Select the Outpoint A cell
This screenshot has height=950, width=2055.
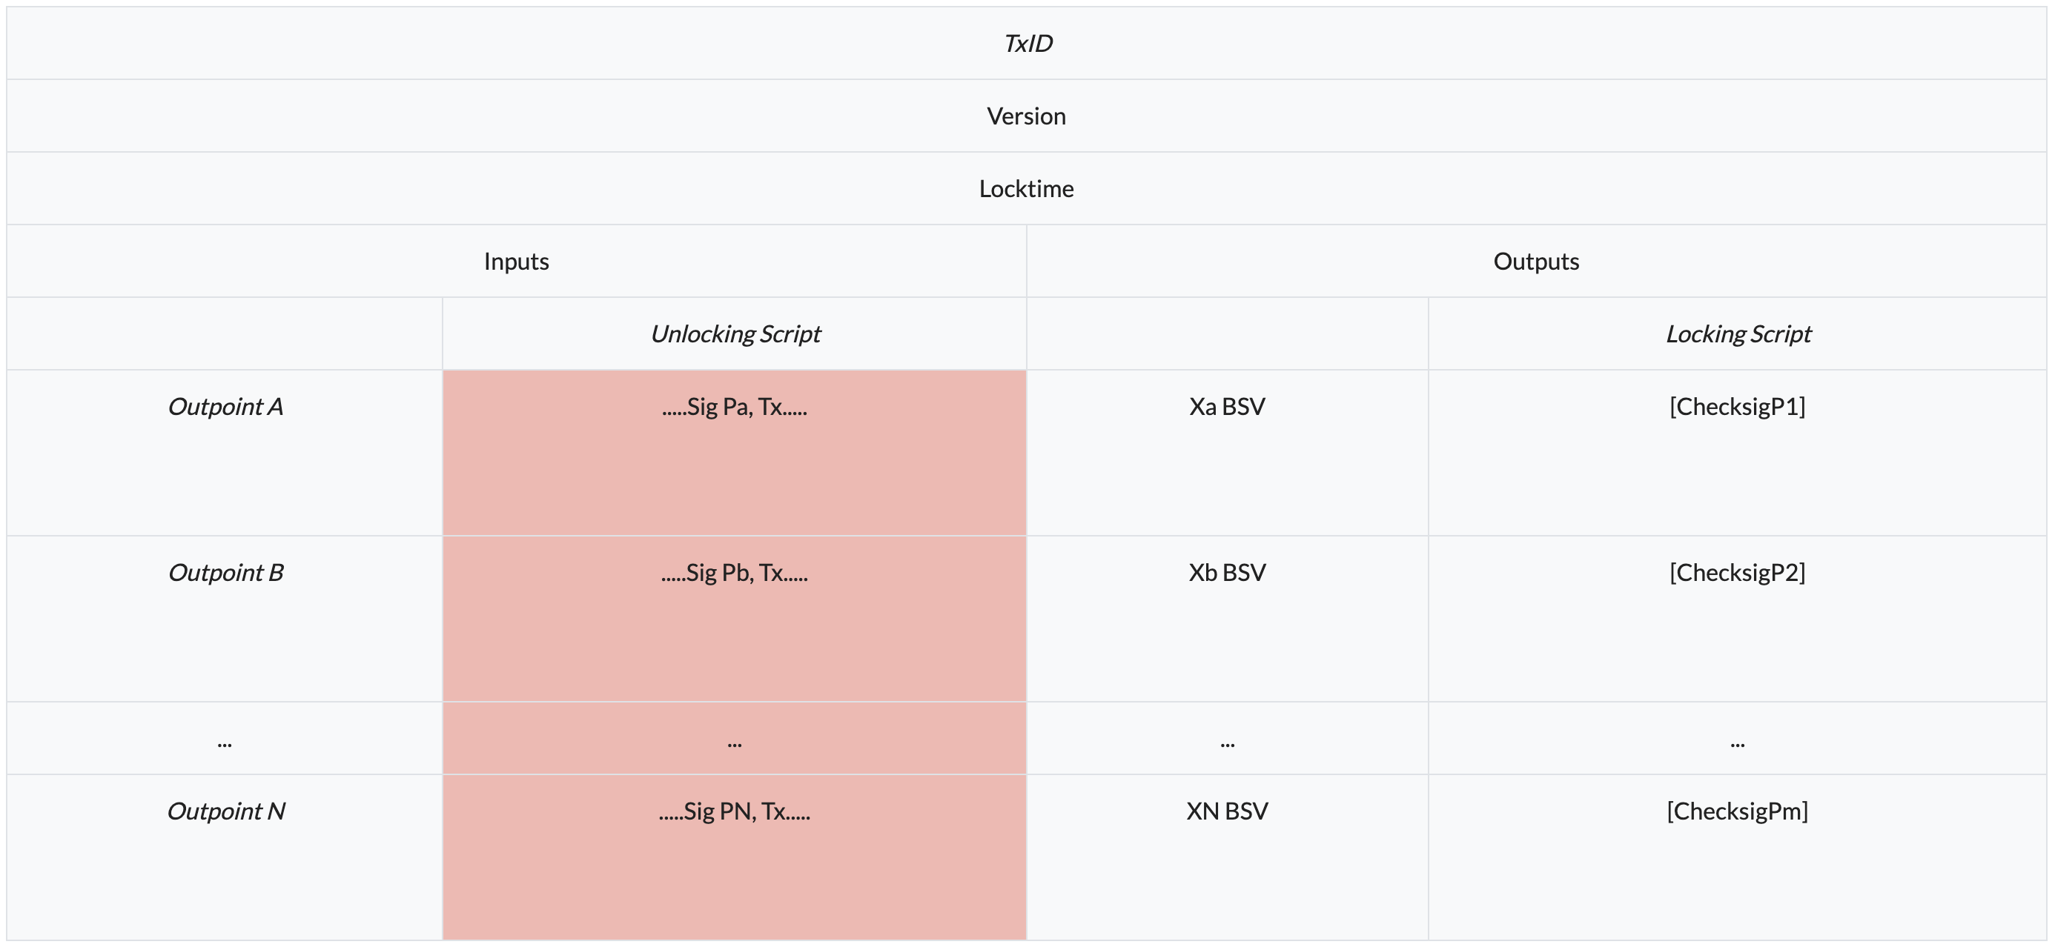(225, 407)
